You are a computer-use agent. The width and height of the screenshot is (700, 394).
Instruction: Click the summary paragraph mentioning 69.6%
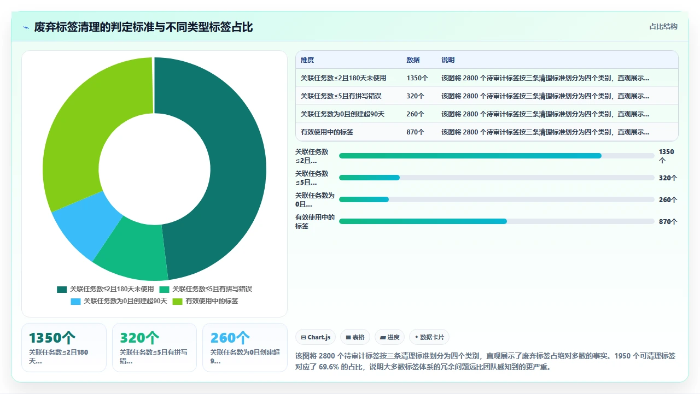tap(486, 361)
